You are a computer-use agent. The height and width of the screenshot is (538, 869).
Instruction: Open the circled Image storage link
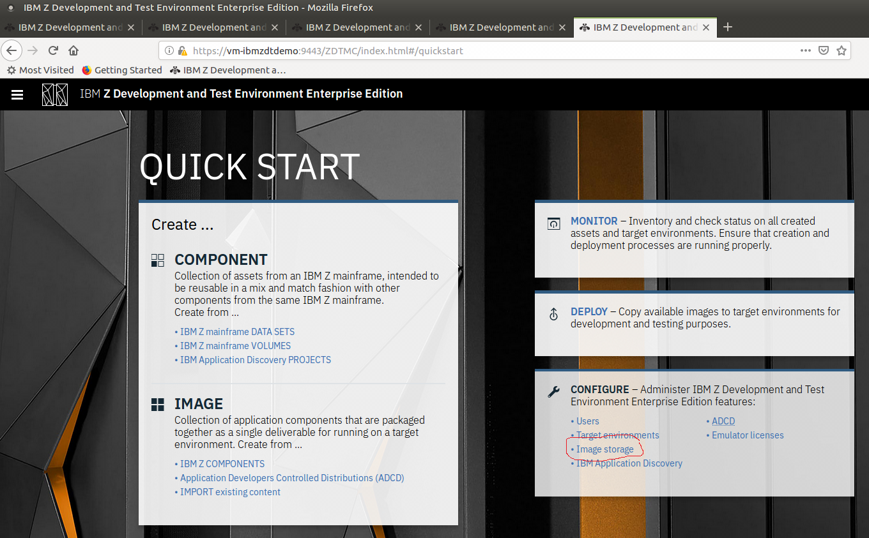pos(604,449)
